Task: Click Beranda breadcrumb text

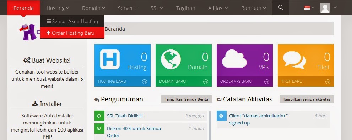Action: pos(115,29)
